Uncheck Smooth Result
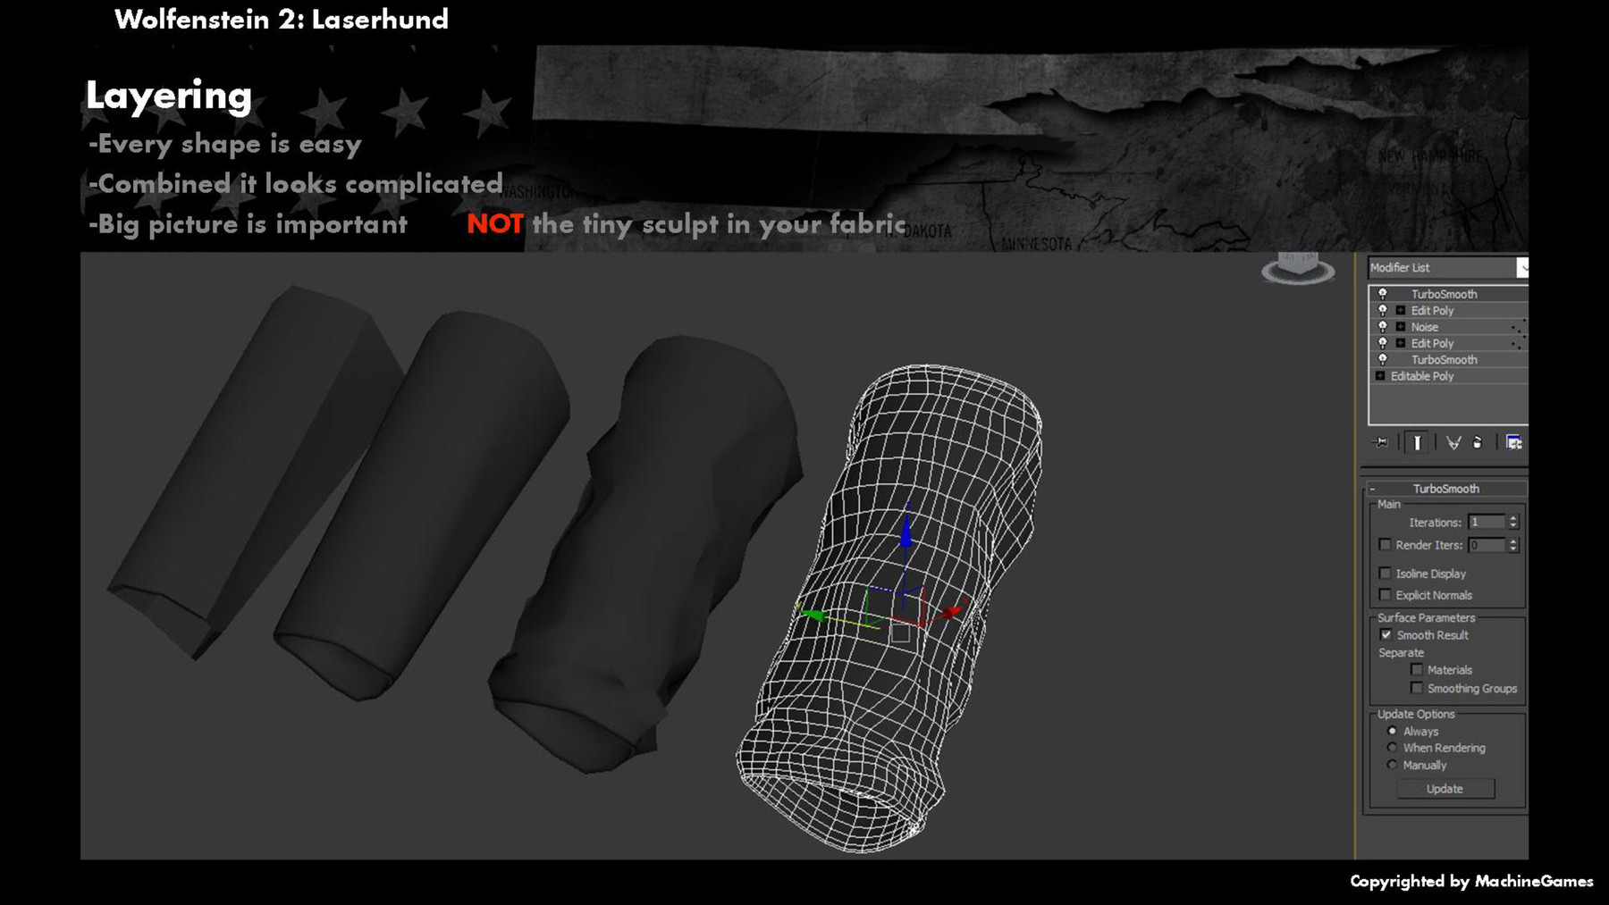 tap(1386, 635)
